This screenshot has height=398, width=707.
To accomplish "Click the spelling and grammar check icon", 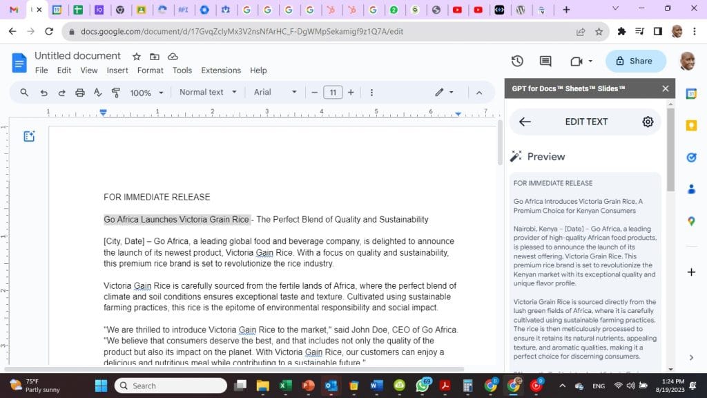I will pyautogui.click(x=97, y=93).
